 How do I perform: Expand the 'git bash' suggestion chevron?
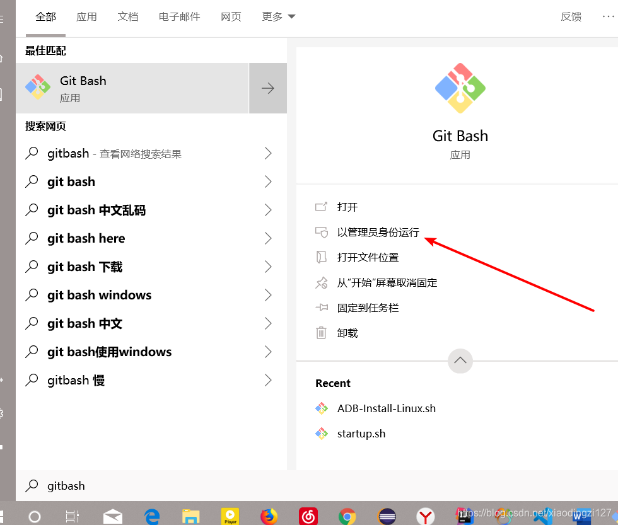pos(268,182)
